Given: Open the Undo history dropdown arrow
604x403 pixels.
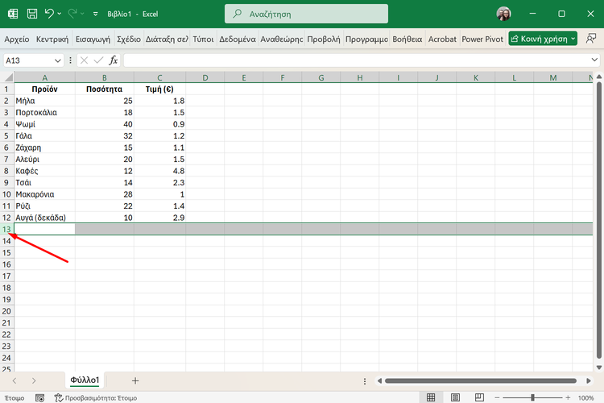Looking at the screenshot, I should [61, 14].
